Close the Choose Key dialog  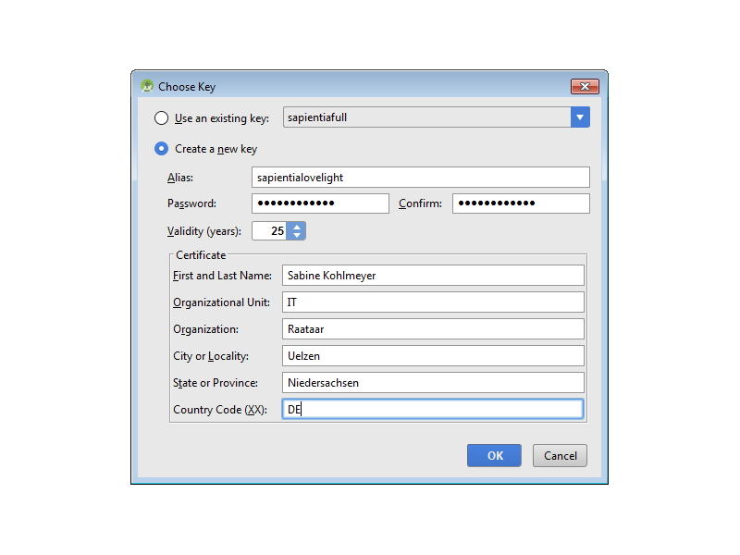585,86
